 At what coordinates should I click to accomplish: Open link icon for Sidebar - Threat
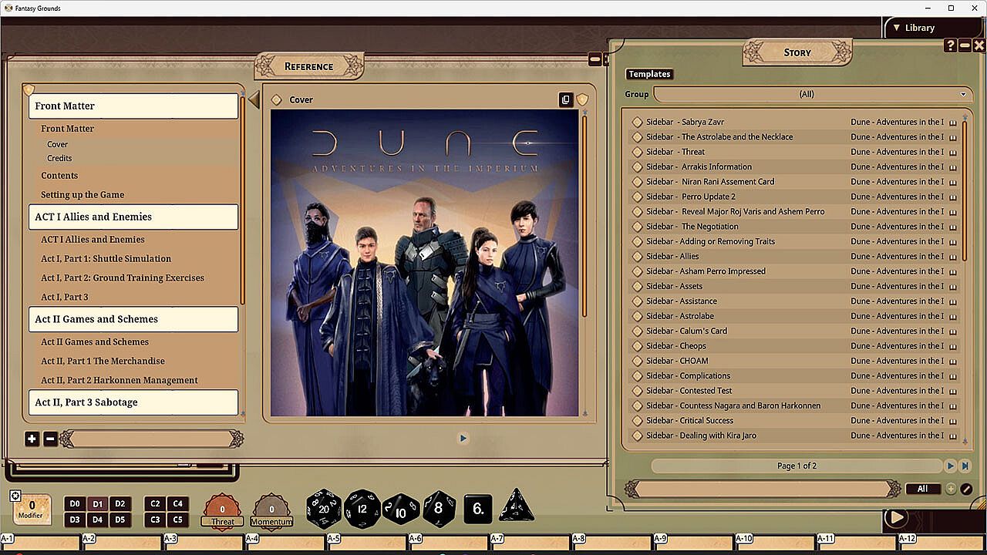(x=638, y=152)
